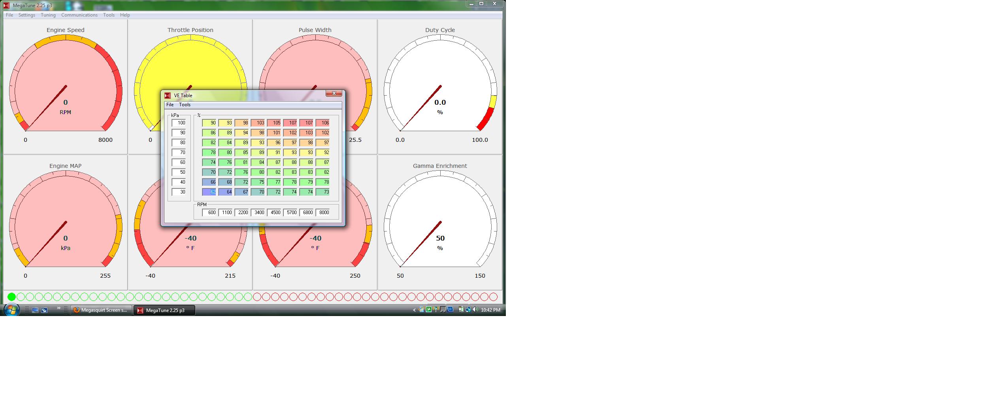Click the MegaTune 2.25 p3 taskbar button
The height and width of the screenshot is (395, 988).
164,310
